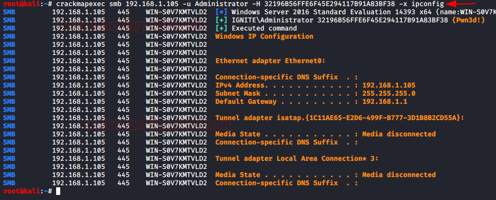Click the cursor block at bottom prompt
Image resolution: width=496 pixels, height=200 pixels.
click(x=58, y=191)
